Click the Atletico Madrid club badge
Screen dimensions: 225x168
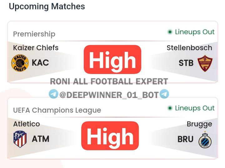point(20,139)
